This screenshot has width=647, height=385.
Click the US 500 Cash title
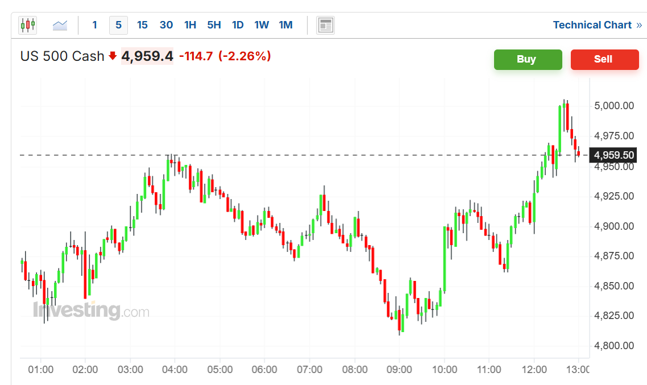pos(63,56)
